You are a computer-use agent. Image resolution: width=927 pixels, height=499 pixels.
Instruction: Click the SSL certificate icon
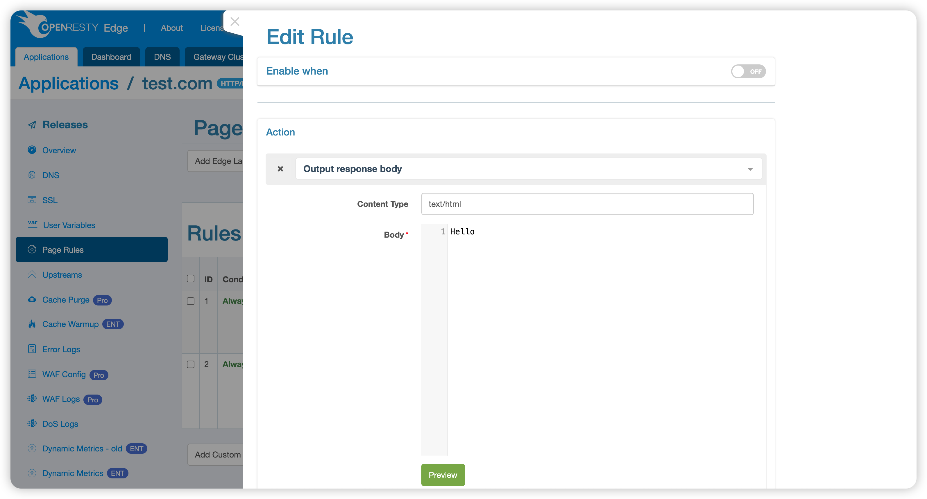tap(32, 200)
